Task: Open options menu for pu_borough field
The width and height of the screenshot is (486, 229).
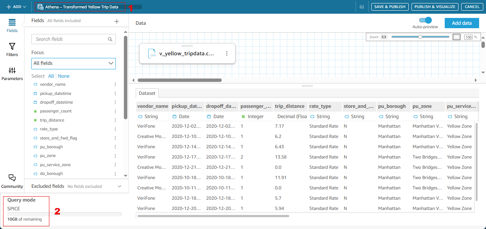Action: click(x=115, y=147)
